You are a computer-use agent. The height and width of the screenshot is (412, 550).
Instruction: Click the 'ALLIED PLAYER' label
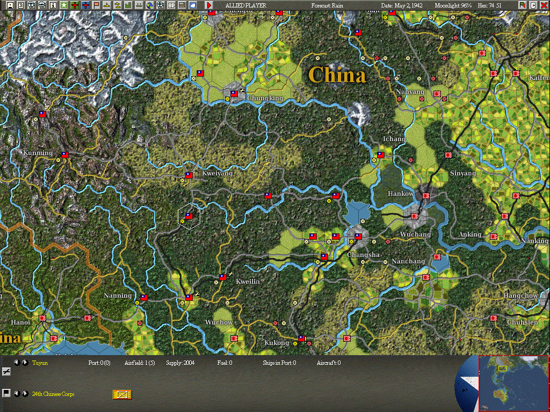coord(246,5)
